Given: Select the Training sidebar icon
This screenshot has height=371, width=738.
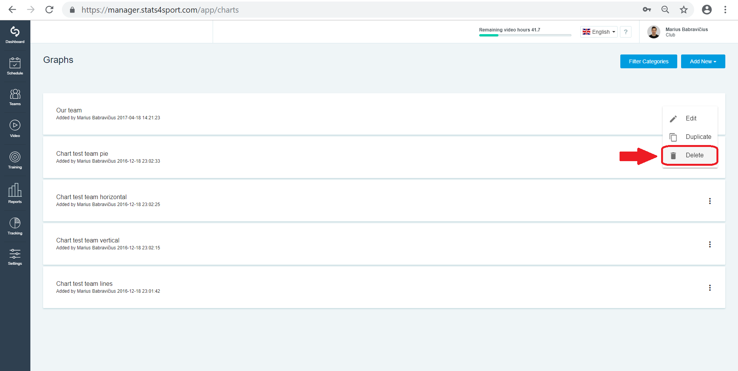Looking at the screenshot, I should coord(15,160).
